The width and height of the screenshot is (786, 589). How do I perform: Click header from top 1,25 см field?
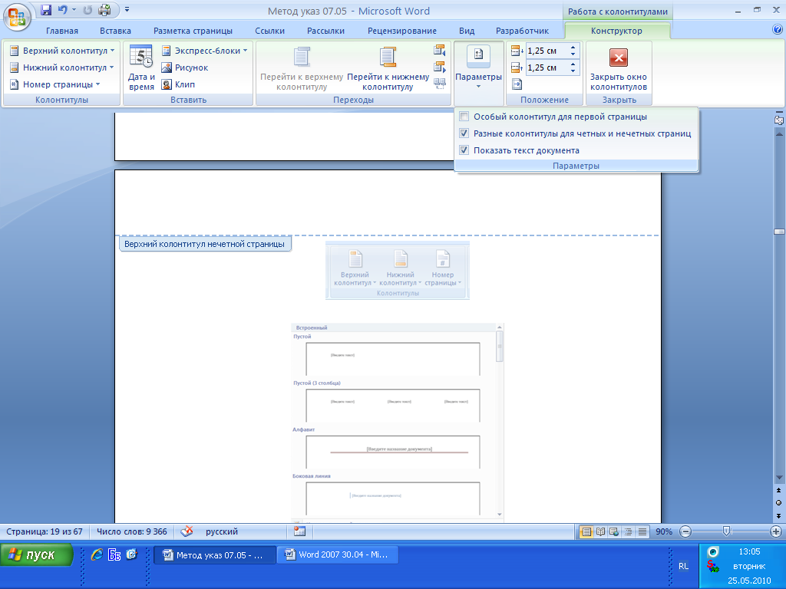click(x=547, y=51)
